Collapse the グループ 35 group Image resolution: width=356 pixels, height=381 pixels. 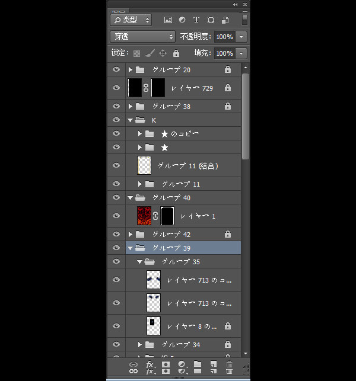(x=139, y=262)
